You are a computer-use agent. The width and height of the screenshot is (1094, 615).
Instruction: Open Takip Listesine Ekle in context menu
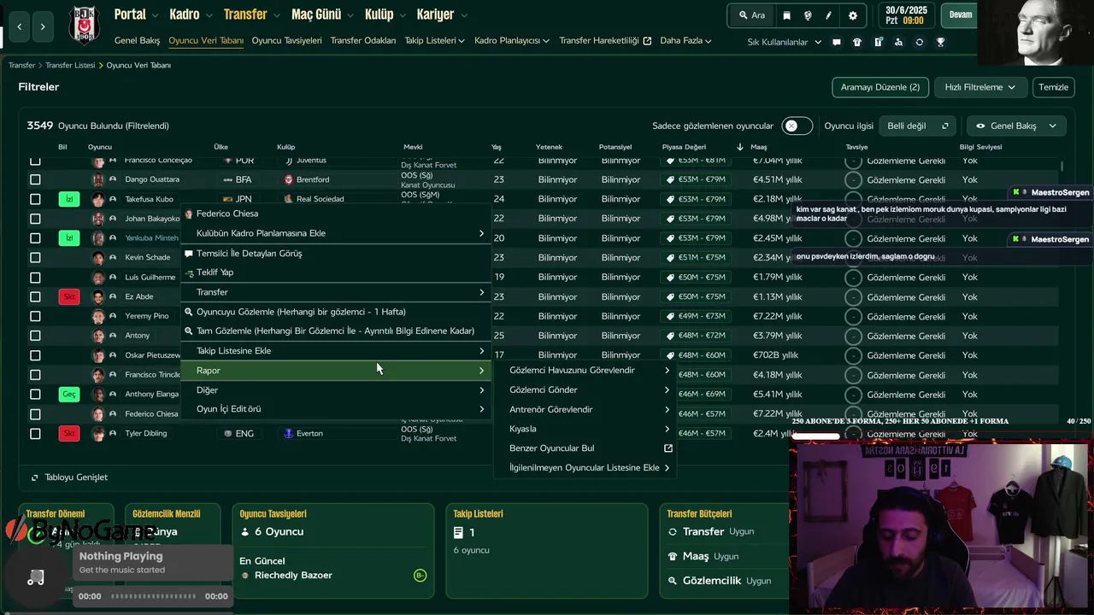tap(336, 351)
